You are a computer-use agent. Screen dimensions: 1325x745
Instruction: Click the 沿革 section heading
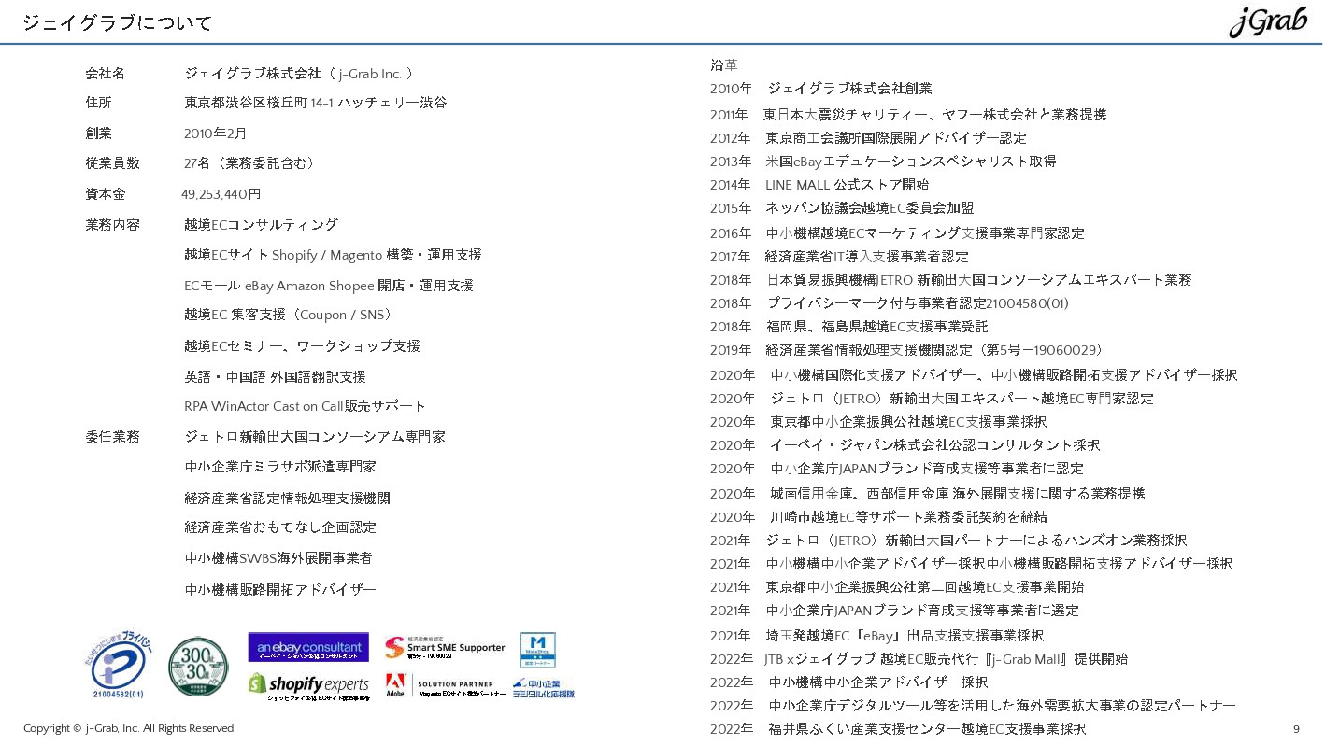tap(720, 65)
